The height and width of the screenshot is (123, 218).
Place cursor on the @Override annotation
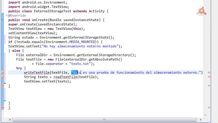click(x=17, y=15)
